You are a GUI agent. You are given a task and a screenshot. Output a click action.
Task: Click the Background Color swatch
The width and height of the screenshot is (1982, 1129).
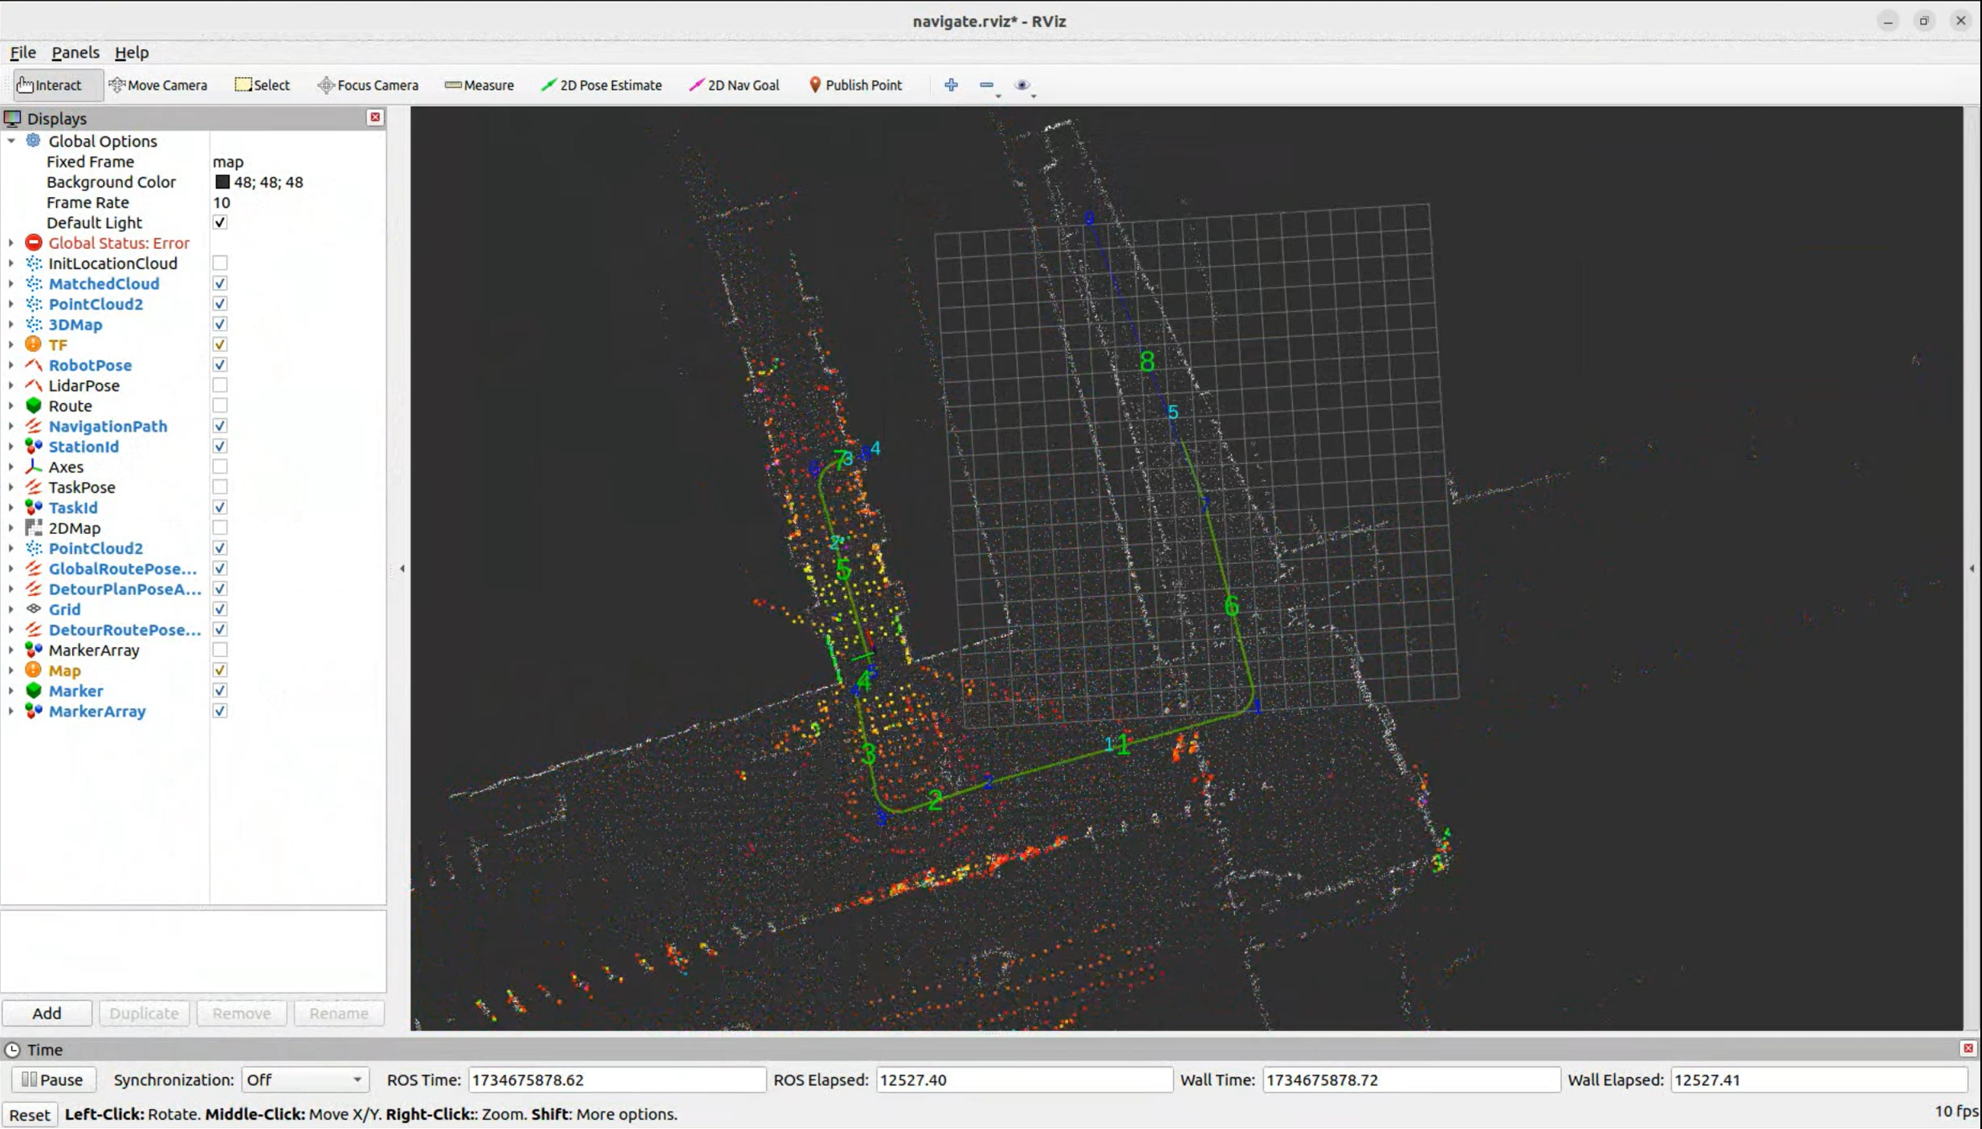pyautogui.click(x=222, y=182)
